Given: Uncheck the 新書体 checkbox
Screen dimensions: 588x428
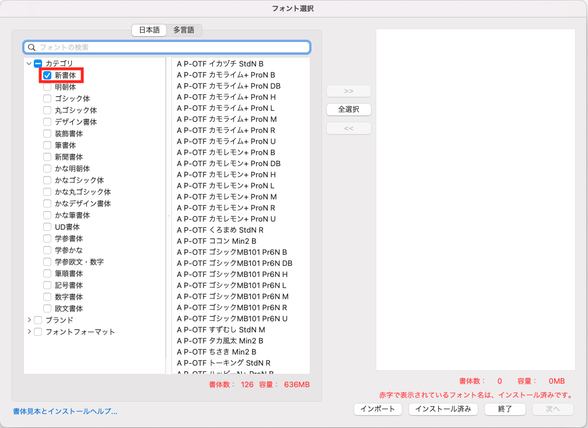Looking at the screenshot, I should pos(47,75).
